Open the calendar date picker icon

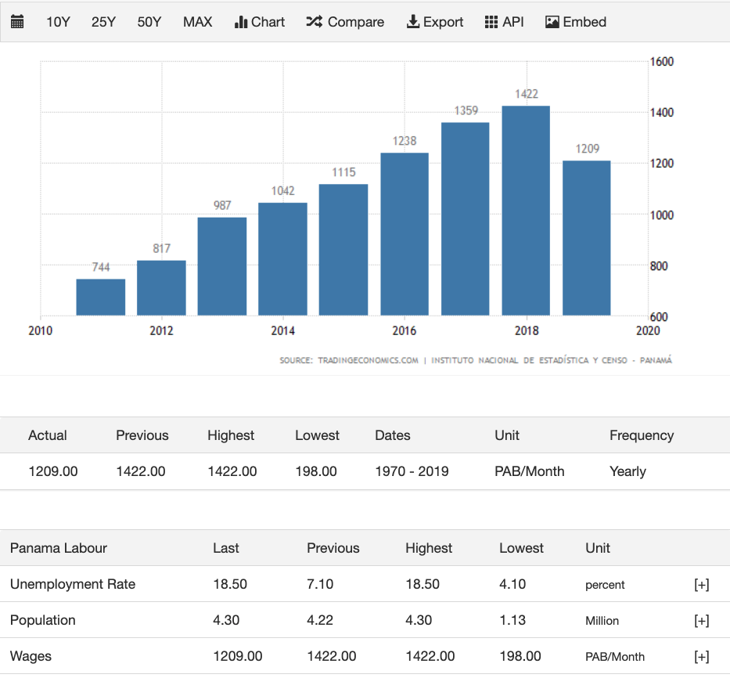click(17, 22)
